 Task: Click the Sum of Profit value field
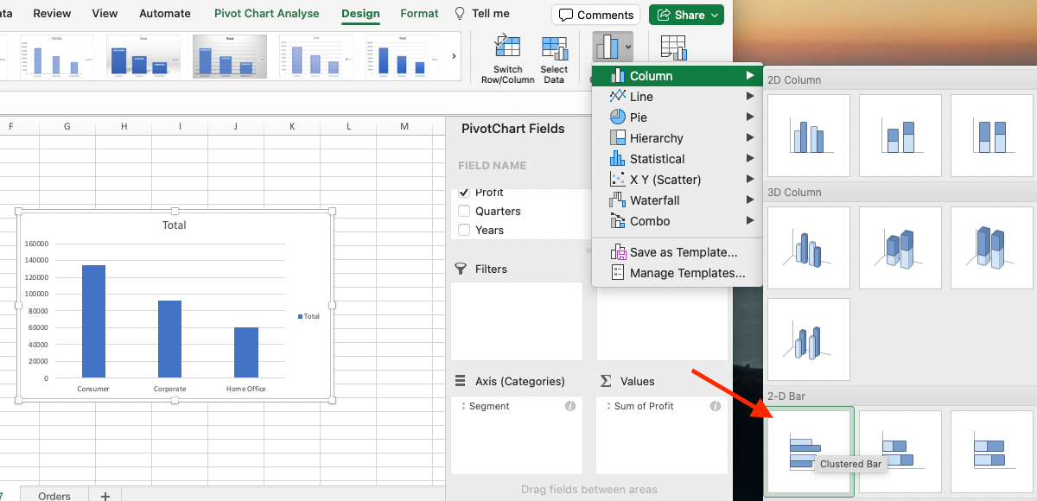click(x=661, y=406)
